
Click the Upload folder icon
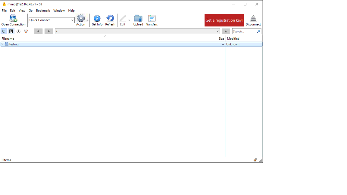click(x=138, y=18)
